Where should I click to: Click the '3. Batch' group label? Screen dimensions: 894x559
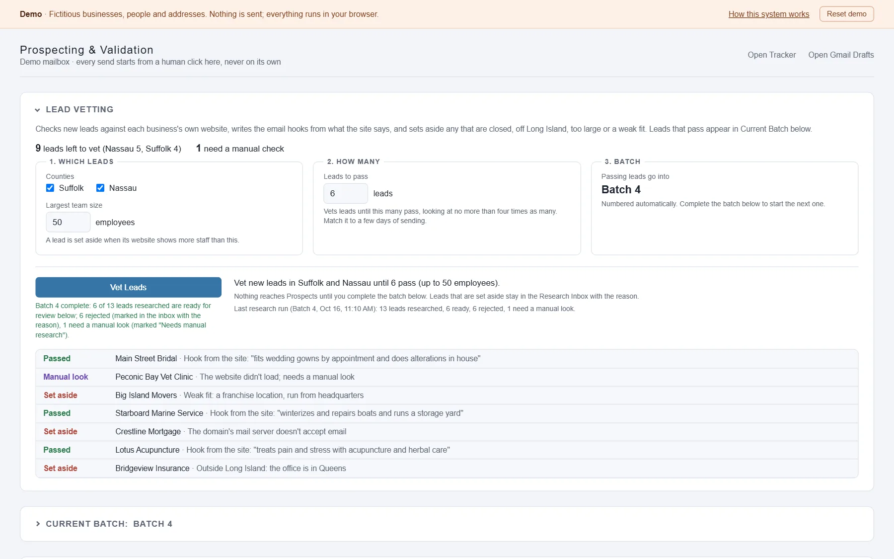[x=622, y=161]
